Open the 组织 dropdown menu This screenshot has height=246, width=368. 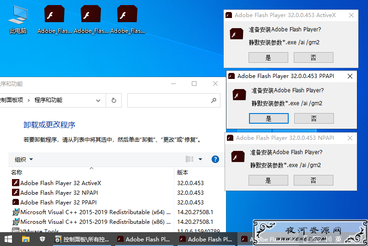pos(24,160)
